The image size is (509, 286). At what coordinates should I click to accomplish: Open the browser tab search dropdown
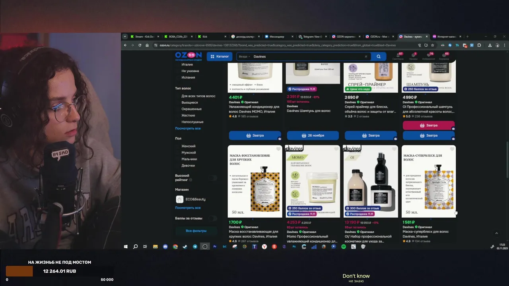pyautogui.click(x=125, y=37)
